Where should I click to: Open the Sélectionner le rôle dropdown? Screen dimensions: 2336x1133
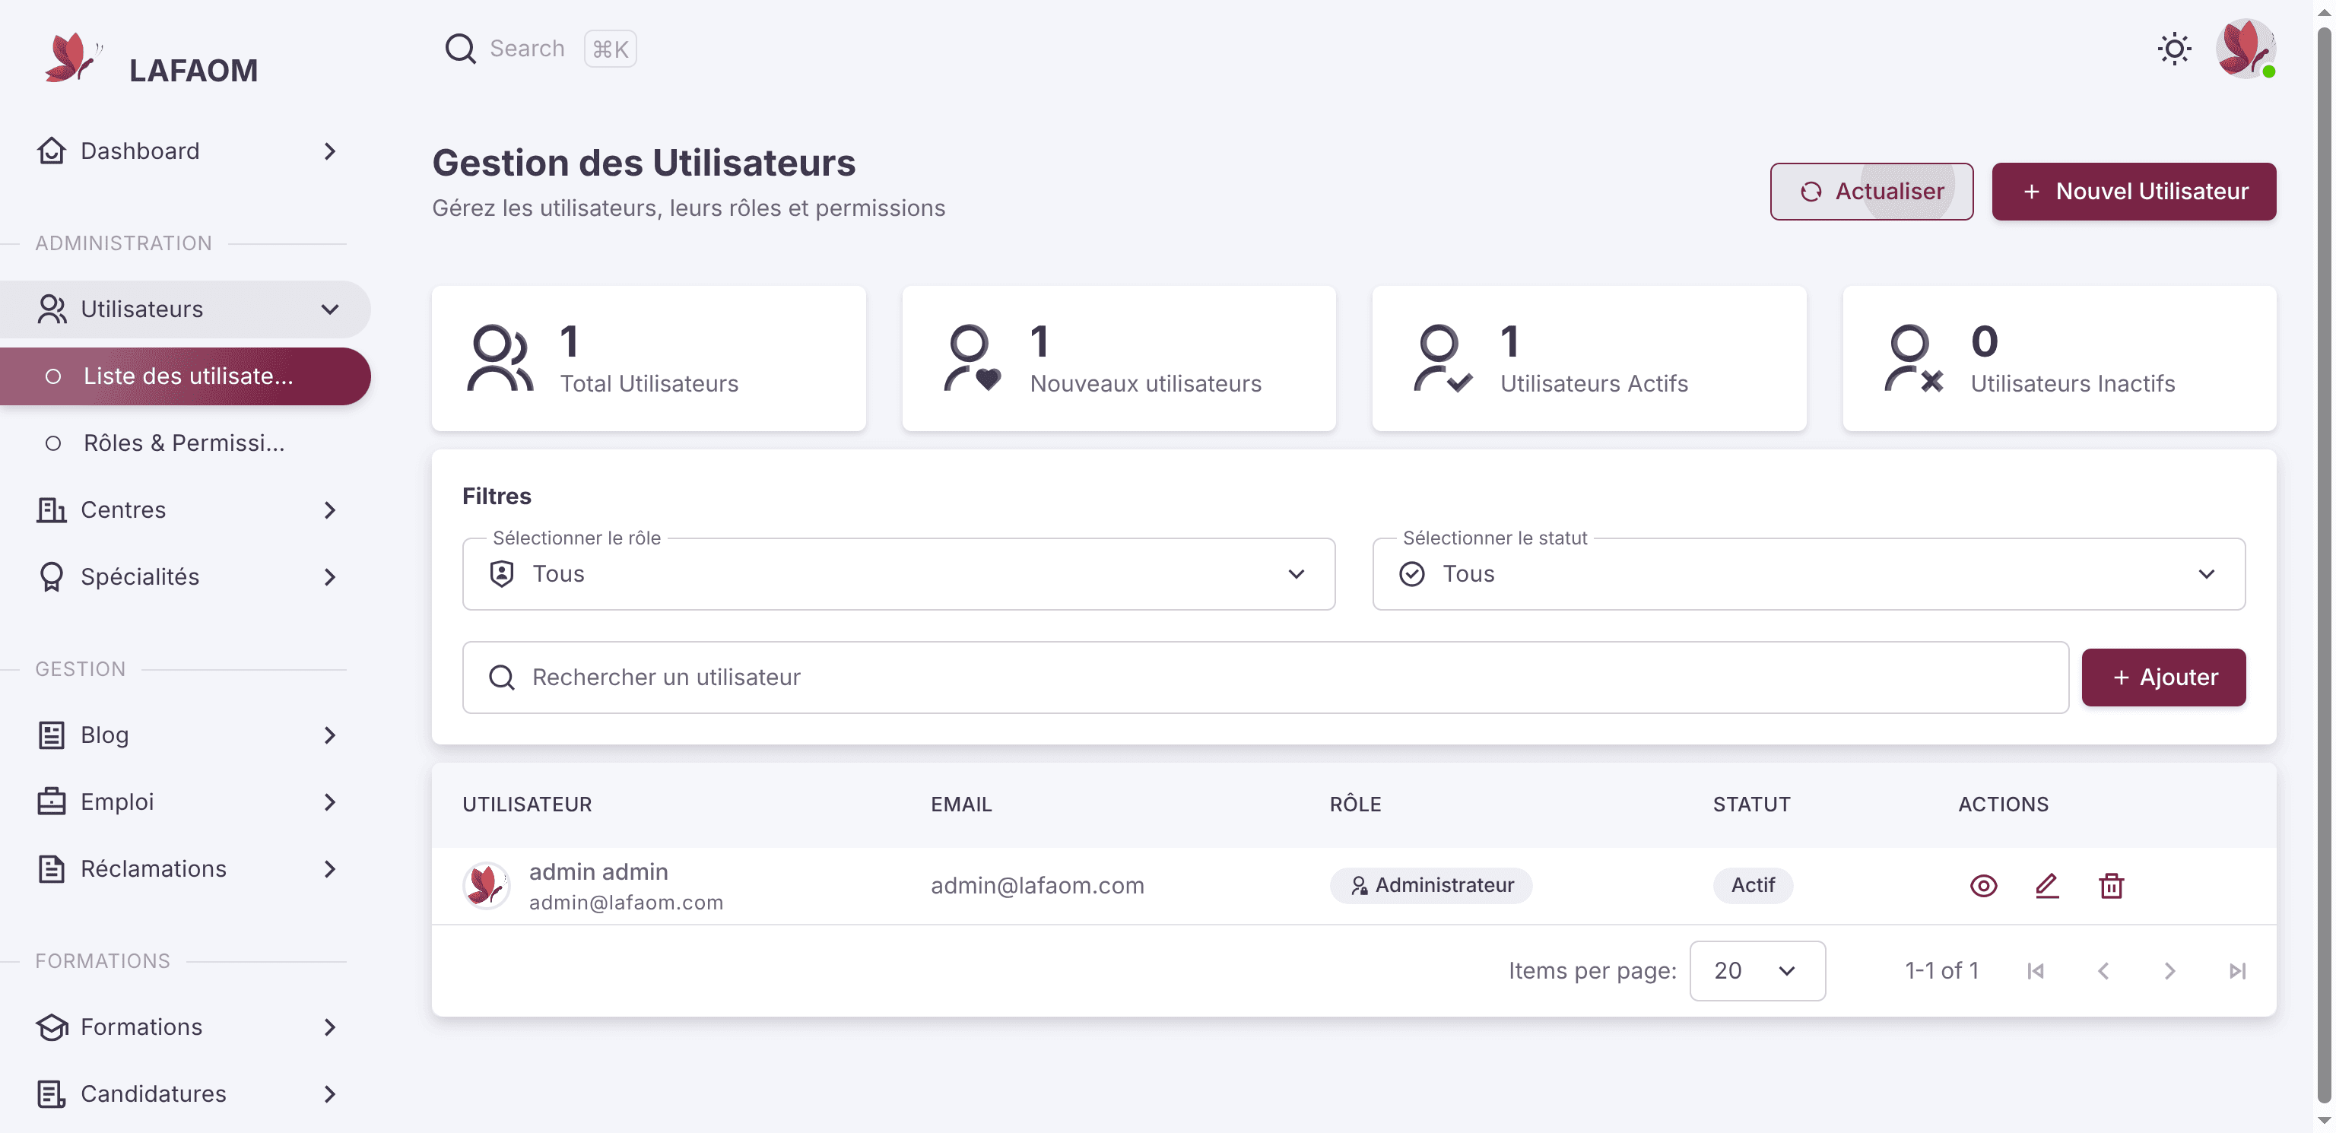898,574
